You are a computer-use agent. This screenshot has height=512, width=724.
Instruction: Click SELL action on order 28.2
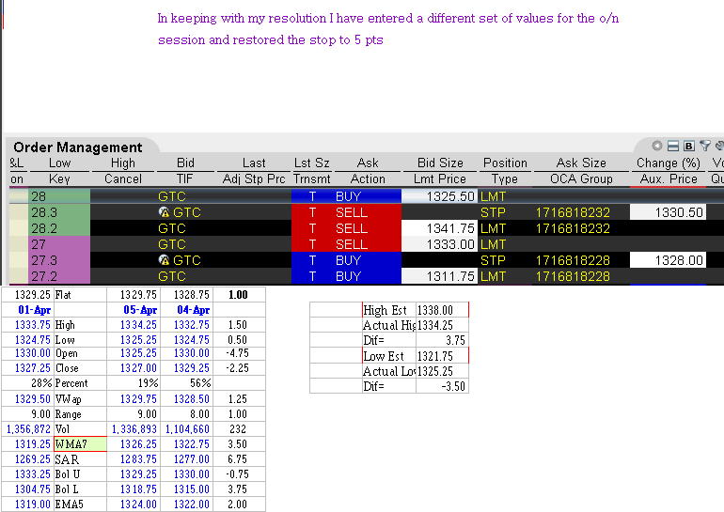point(352,228)
